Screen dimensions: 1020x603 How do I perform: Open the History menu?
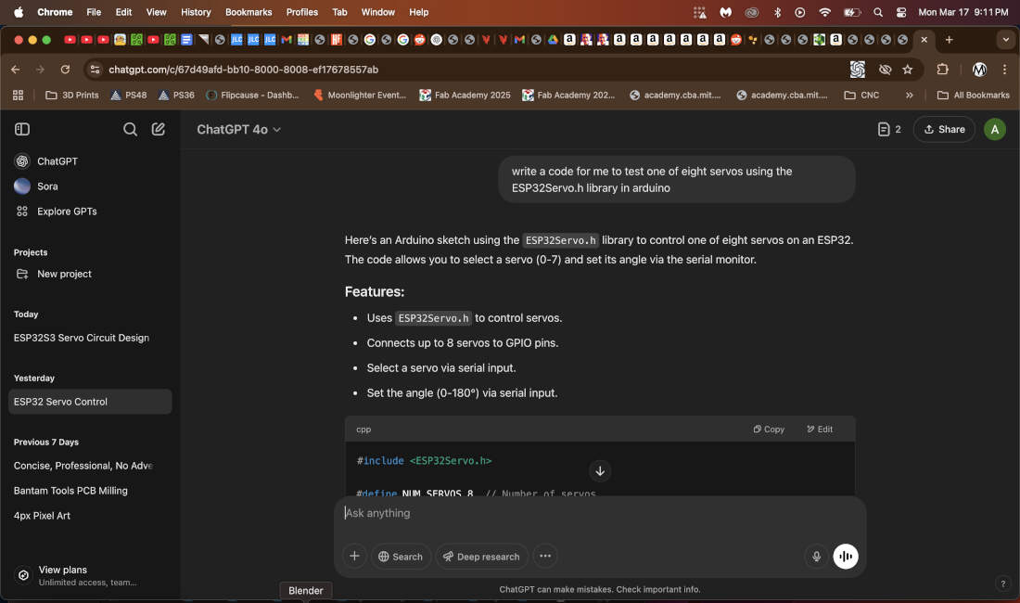[x=196, y=12]
